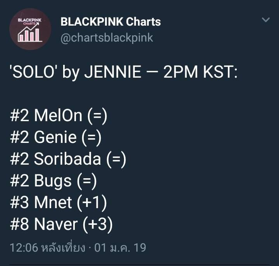Open the tweet options chevron menu
Screen dimensions: 279x266
pyautogui.click(x=266, y=19)
